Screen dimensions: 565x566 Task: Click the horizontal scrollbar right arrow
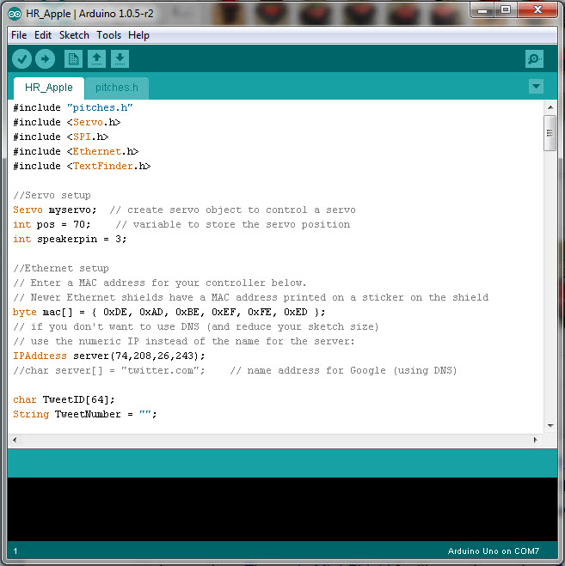[x=536, y=440]
